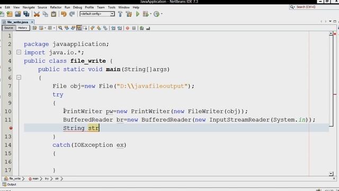Image resolution: width=339 pixels, height=191 pixels.
Task: Click the Open Project icon
Action: [x=17, y=14]
